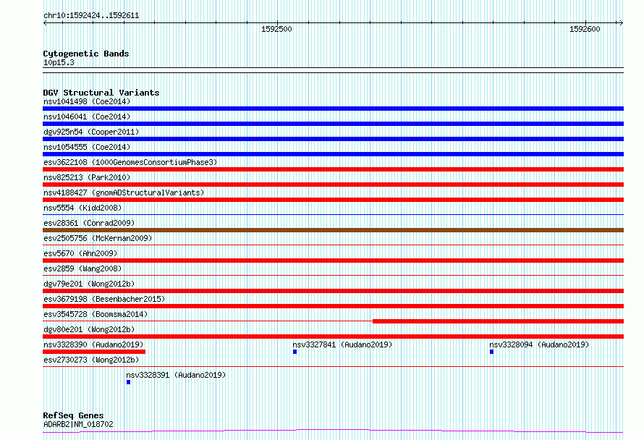Viewport: 644px width, 440px height.
Task: Select esv2505756 (McKernan2009) label
Action: (98, 238)
